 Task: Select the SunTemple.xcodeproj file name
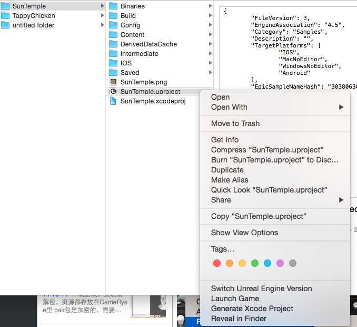(153, 101)
